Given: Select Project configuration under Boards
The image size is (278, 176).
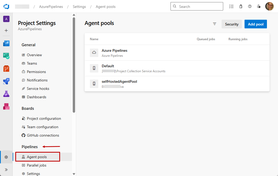Looking at the screenshot, I should (44, 118).
